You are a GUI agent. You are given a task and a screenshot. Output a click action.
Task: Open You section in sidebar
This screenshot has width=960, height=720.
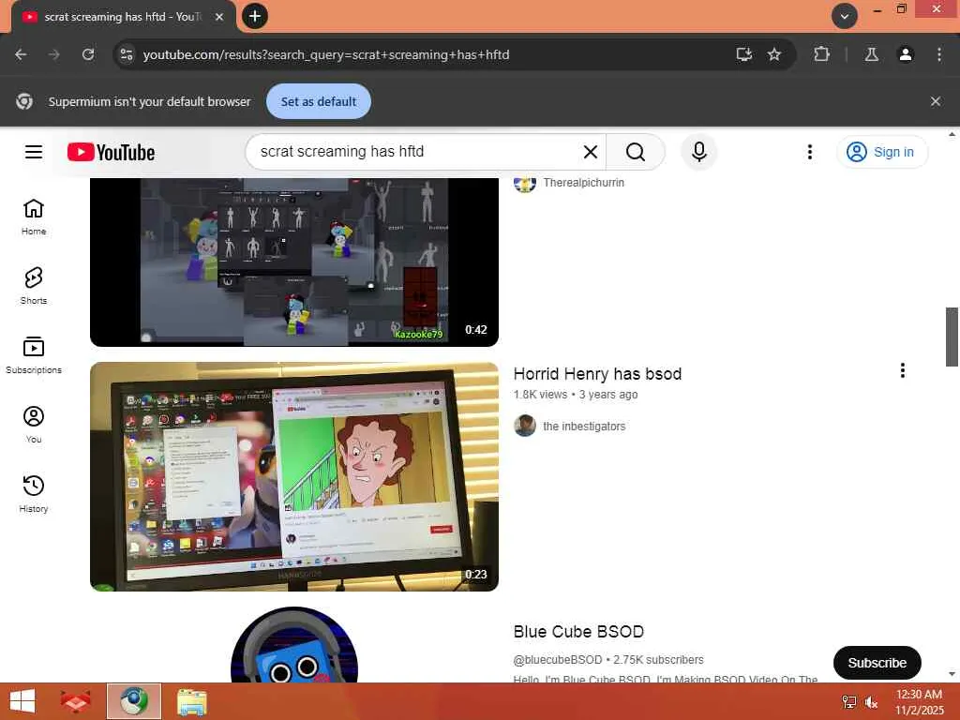click(x=34, y=425)
